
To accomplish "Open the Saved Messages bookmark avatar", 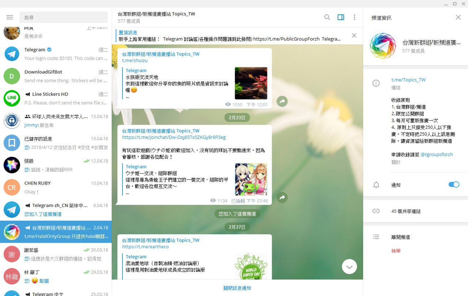I will [x=12, y=143].
